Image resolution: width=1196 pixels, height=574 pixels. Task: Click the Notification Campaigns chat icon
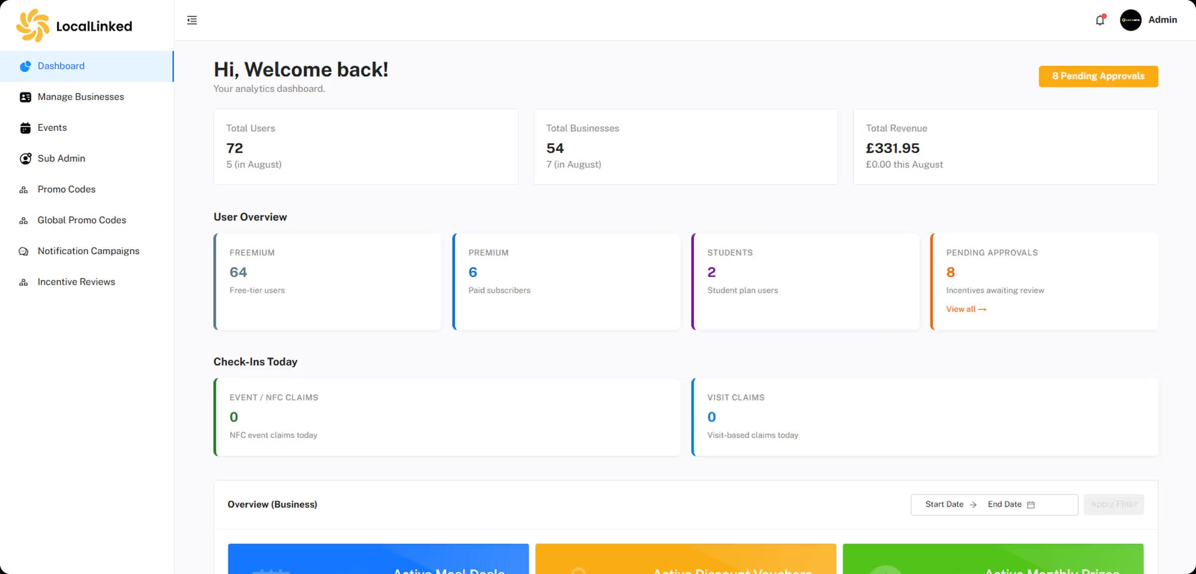coord(23,251)
